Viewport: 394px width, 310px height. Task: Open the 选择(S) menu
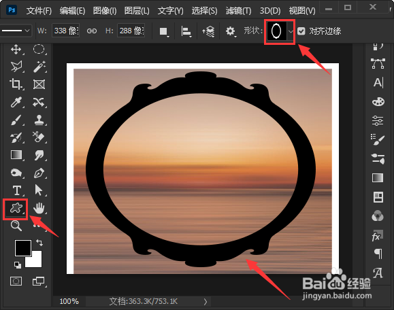[x=204, y=11]
